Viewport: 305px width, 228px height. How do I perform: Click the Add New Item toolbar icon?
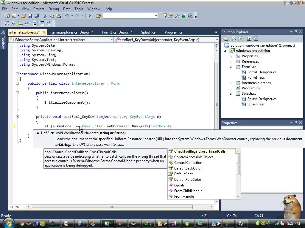coord(14,16)
